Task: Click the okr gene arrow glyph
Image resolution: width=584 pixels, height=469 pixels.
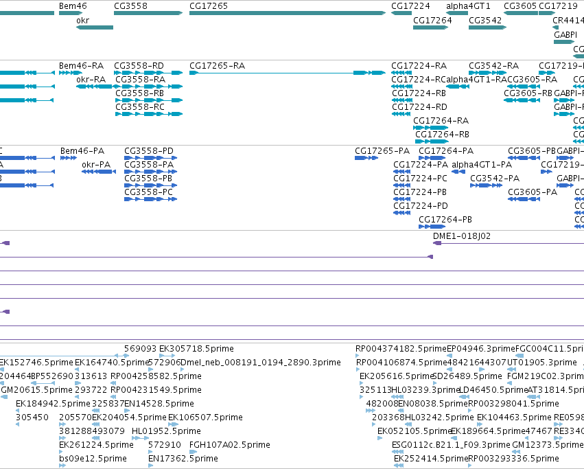Action: coord(95,27)
